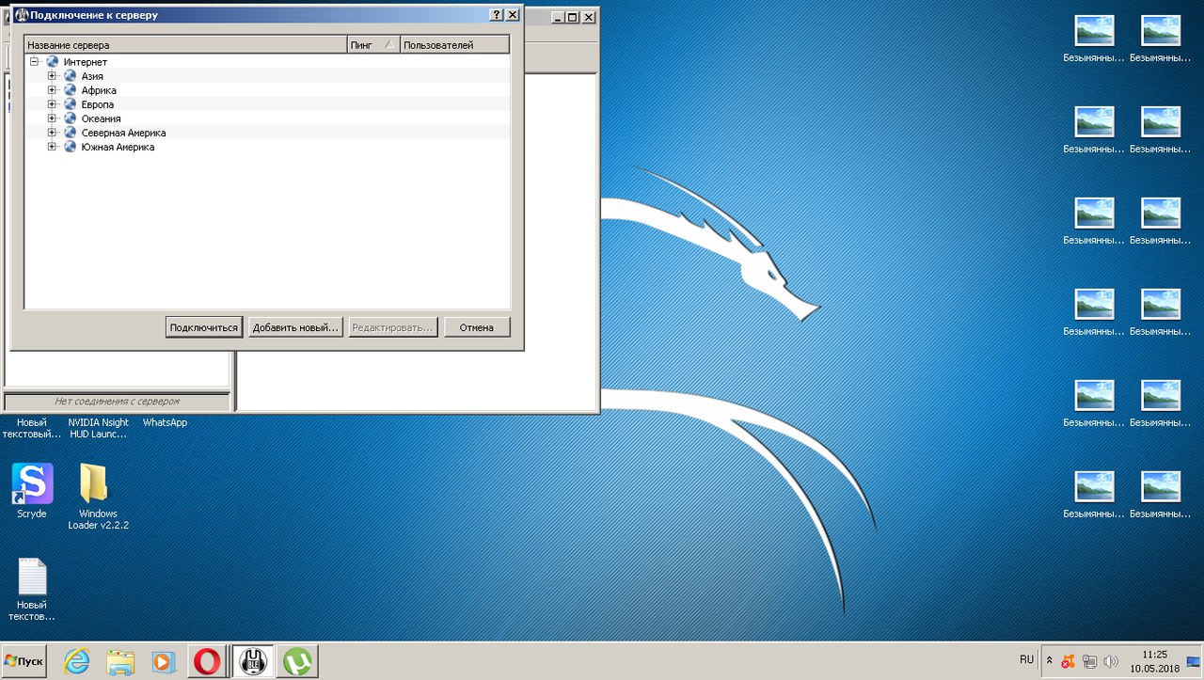This screenshot has height=680, width=1204.
Task: Expand the Азия server group
Action: 53,76
